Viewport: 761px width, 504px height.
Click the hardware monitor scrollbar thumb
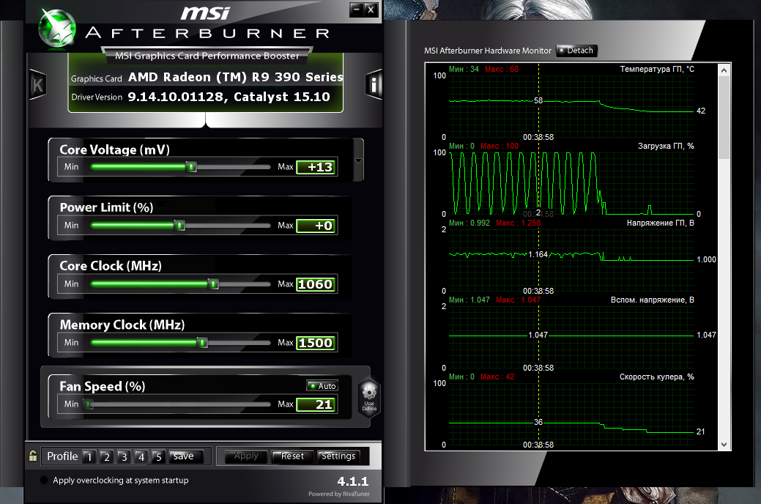tap(724, 117)
